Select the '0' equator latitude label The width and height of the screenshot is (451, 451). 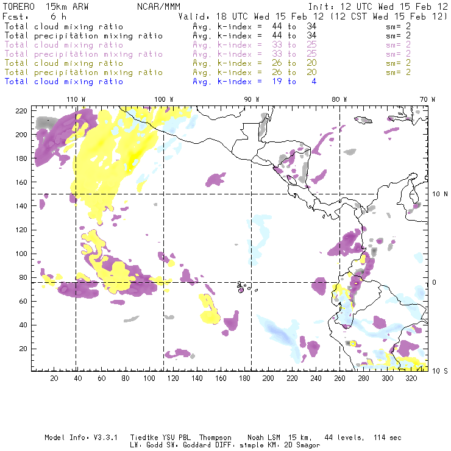435,282
